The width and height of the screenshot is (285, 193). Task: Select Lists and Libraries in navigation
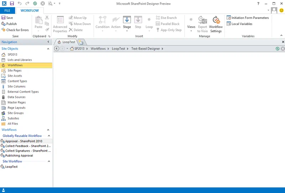[20, 60]
